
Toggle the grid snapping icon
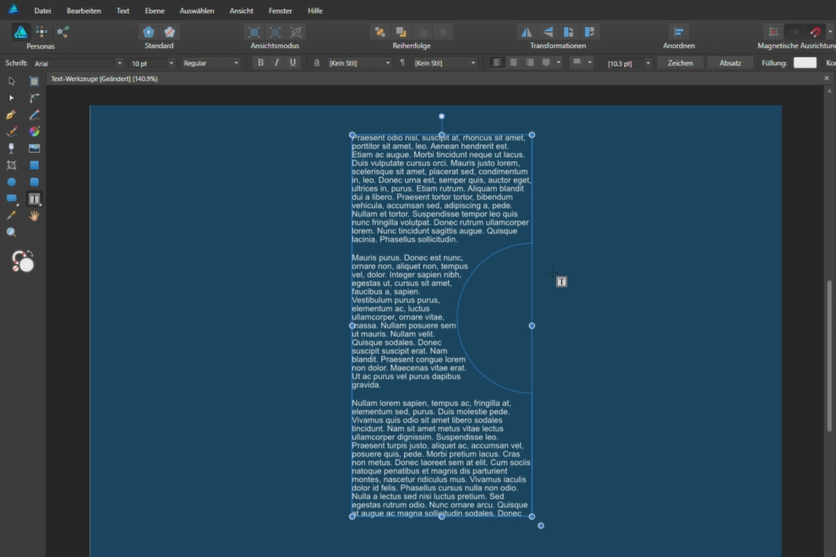coord(773,32)
